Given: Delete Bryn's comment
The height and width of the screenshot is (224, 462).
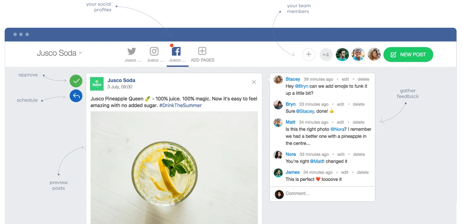Looking at the screenshot, I should pos(358,104).
